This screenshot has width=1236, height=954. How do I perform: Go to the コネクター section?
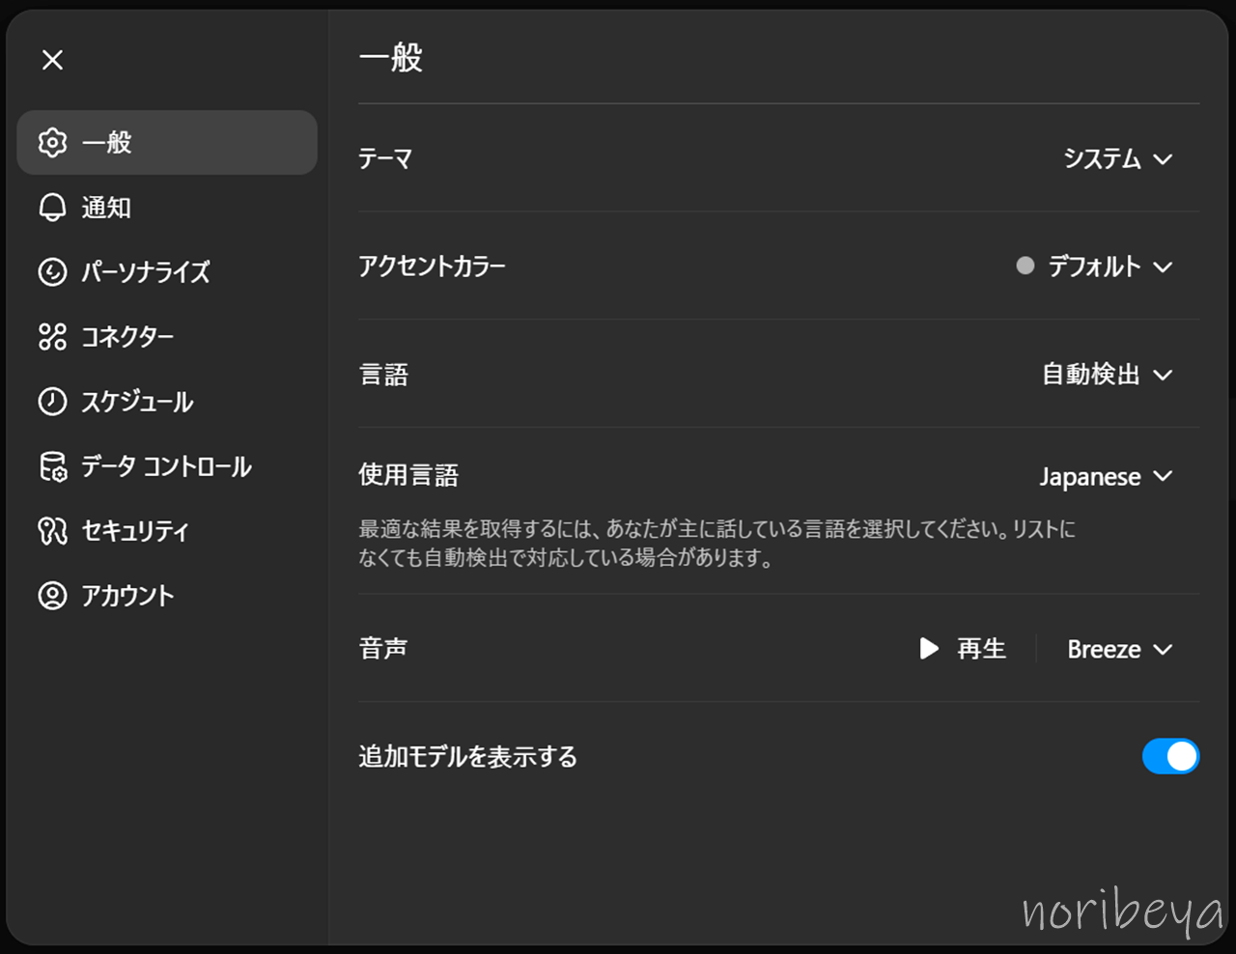click(167, 336)
